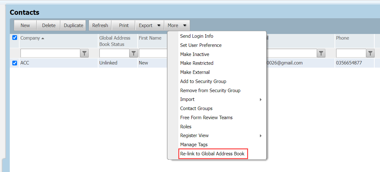This screenshot has width=380, height=172.
Task: Uncheck the ACC contact row checkbox
Action: click(15, 63)
